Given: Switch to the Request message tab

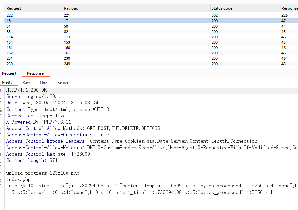Looking at the screenshot, I should (x=9, y=73).
